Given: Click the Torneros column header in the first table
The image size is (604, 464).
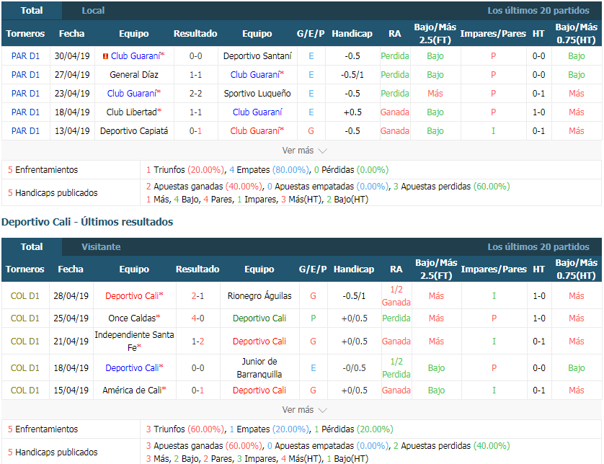Looking at the screenshot, I should [x=25, y=34].
